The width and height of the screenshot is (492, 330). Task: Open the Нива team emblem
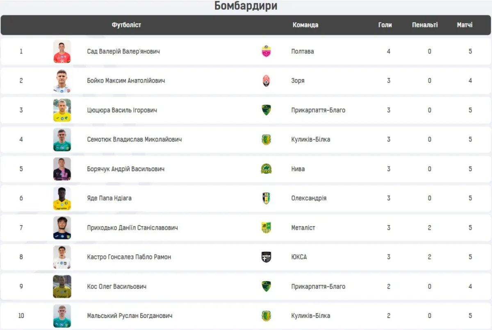[266, 169]
